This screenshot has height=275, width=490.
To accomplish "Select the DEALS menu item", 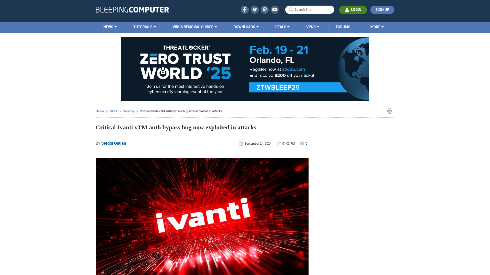I will [282, 27].
